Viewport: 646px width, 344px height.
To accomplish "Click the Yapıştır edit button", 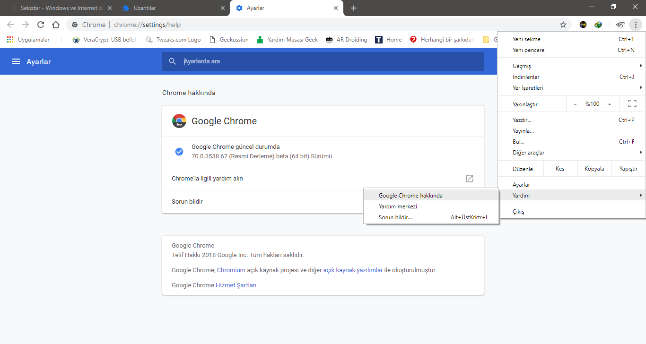I will click(629, 169).
